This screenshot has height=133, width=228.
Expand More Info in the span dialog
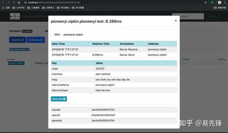pyautogui.click(x=59, y=99)
